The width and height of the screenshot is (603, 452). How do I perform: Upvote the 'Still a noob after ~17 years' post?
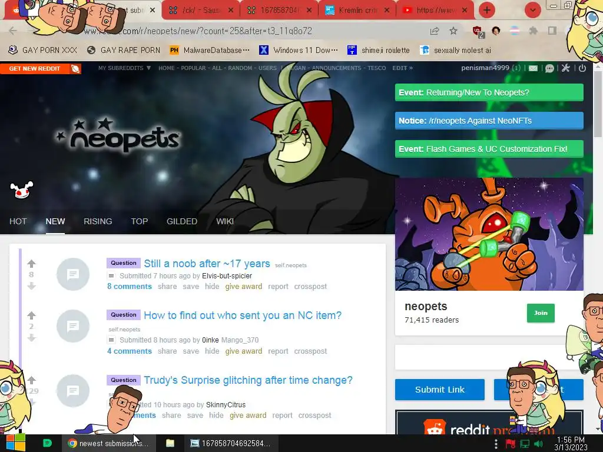(32, 264)
